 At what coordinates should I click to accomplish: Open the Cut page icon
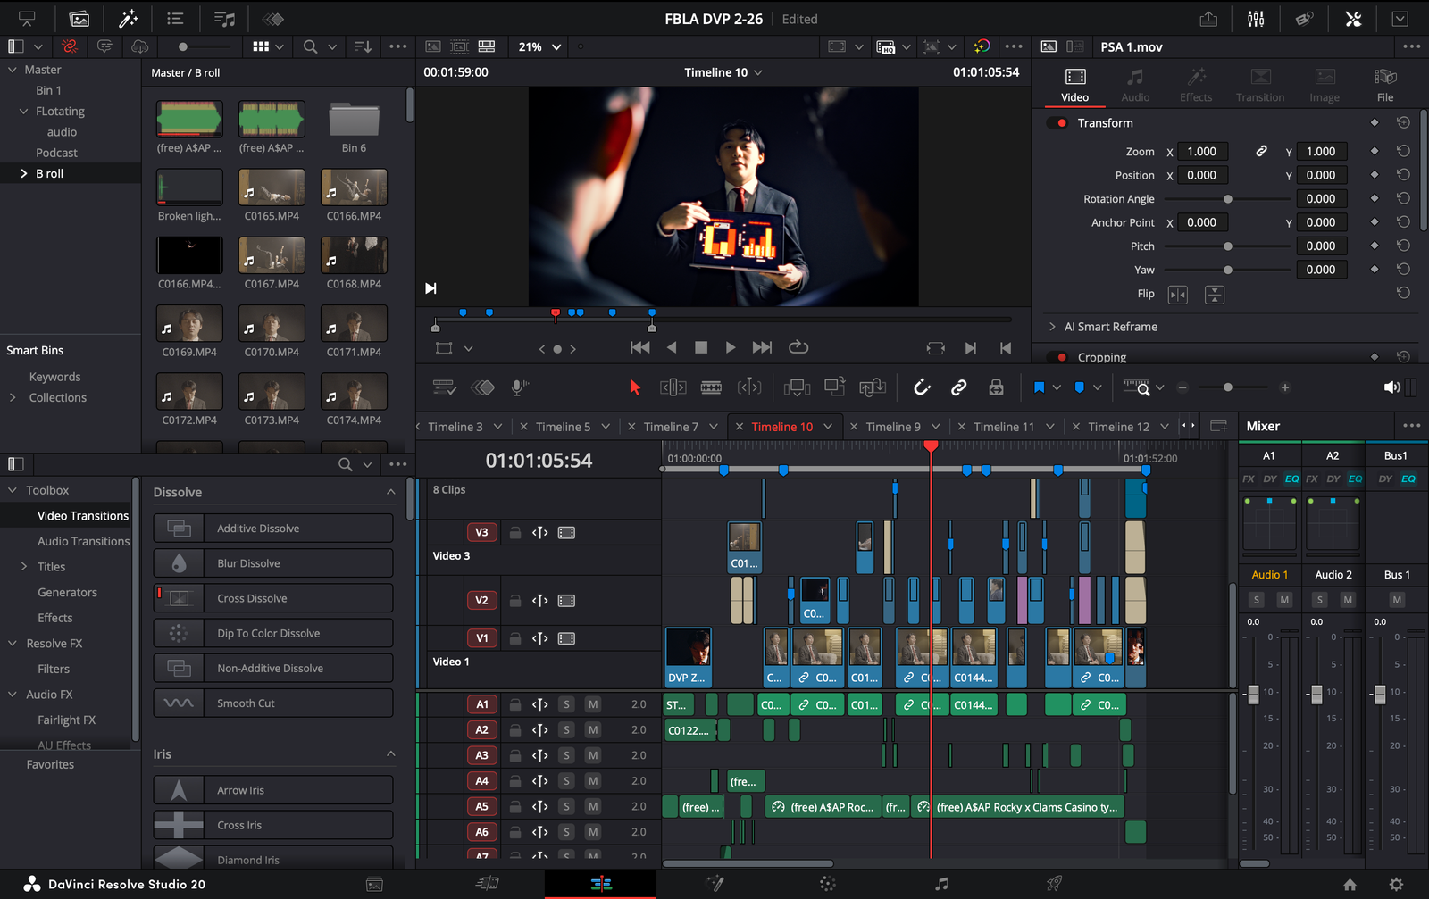pos(488,884)
